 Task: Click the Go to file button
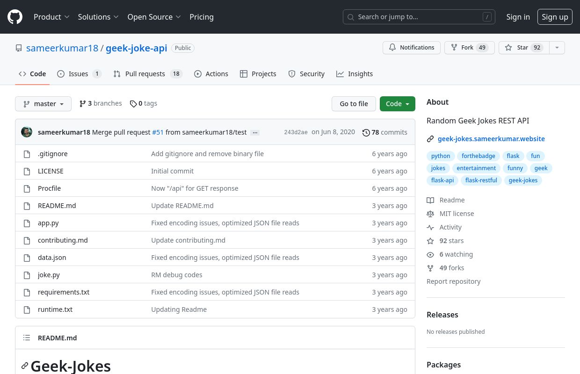[x=354, y=104]
